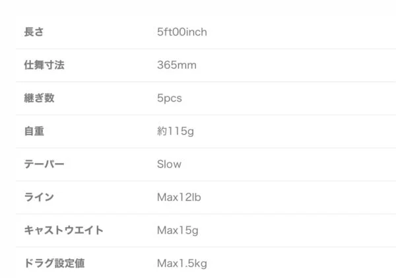Select the Max12lb line value
The height and width of the screenshot is (278, 396).
pyautogui.click(x=179, y=197)
